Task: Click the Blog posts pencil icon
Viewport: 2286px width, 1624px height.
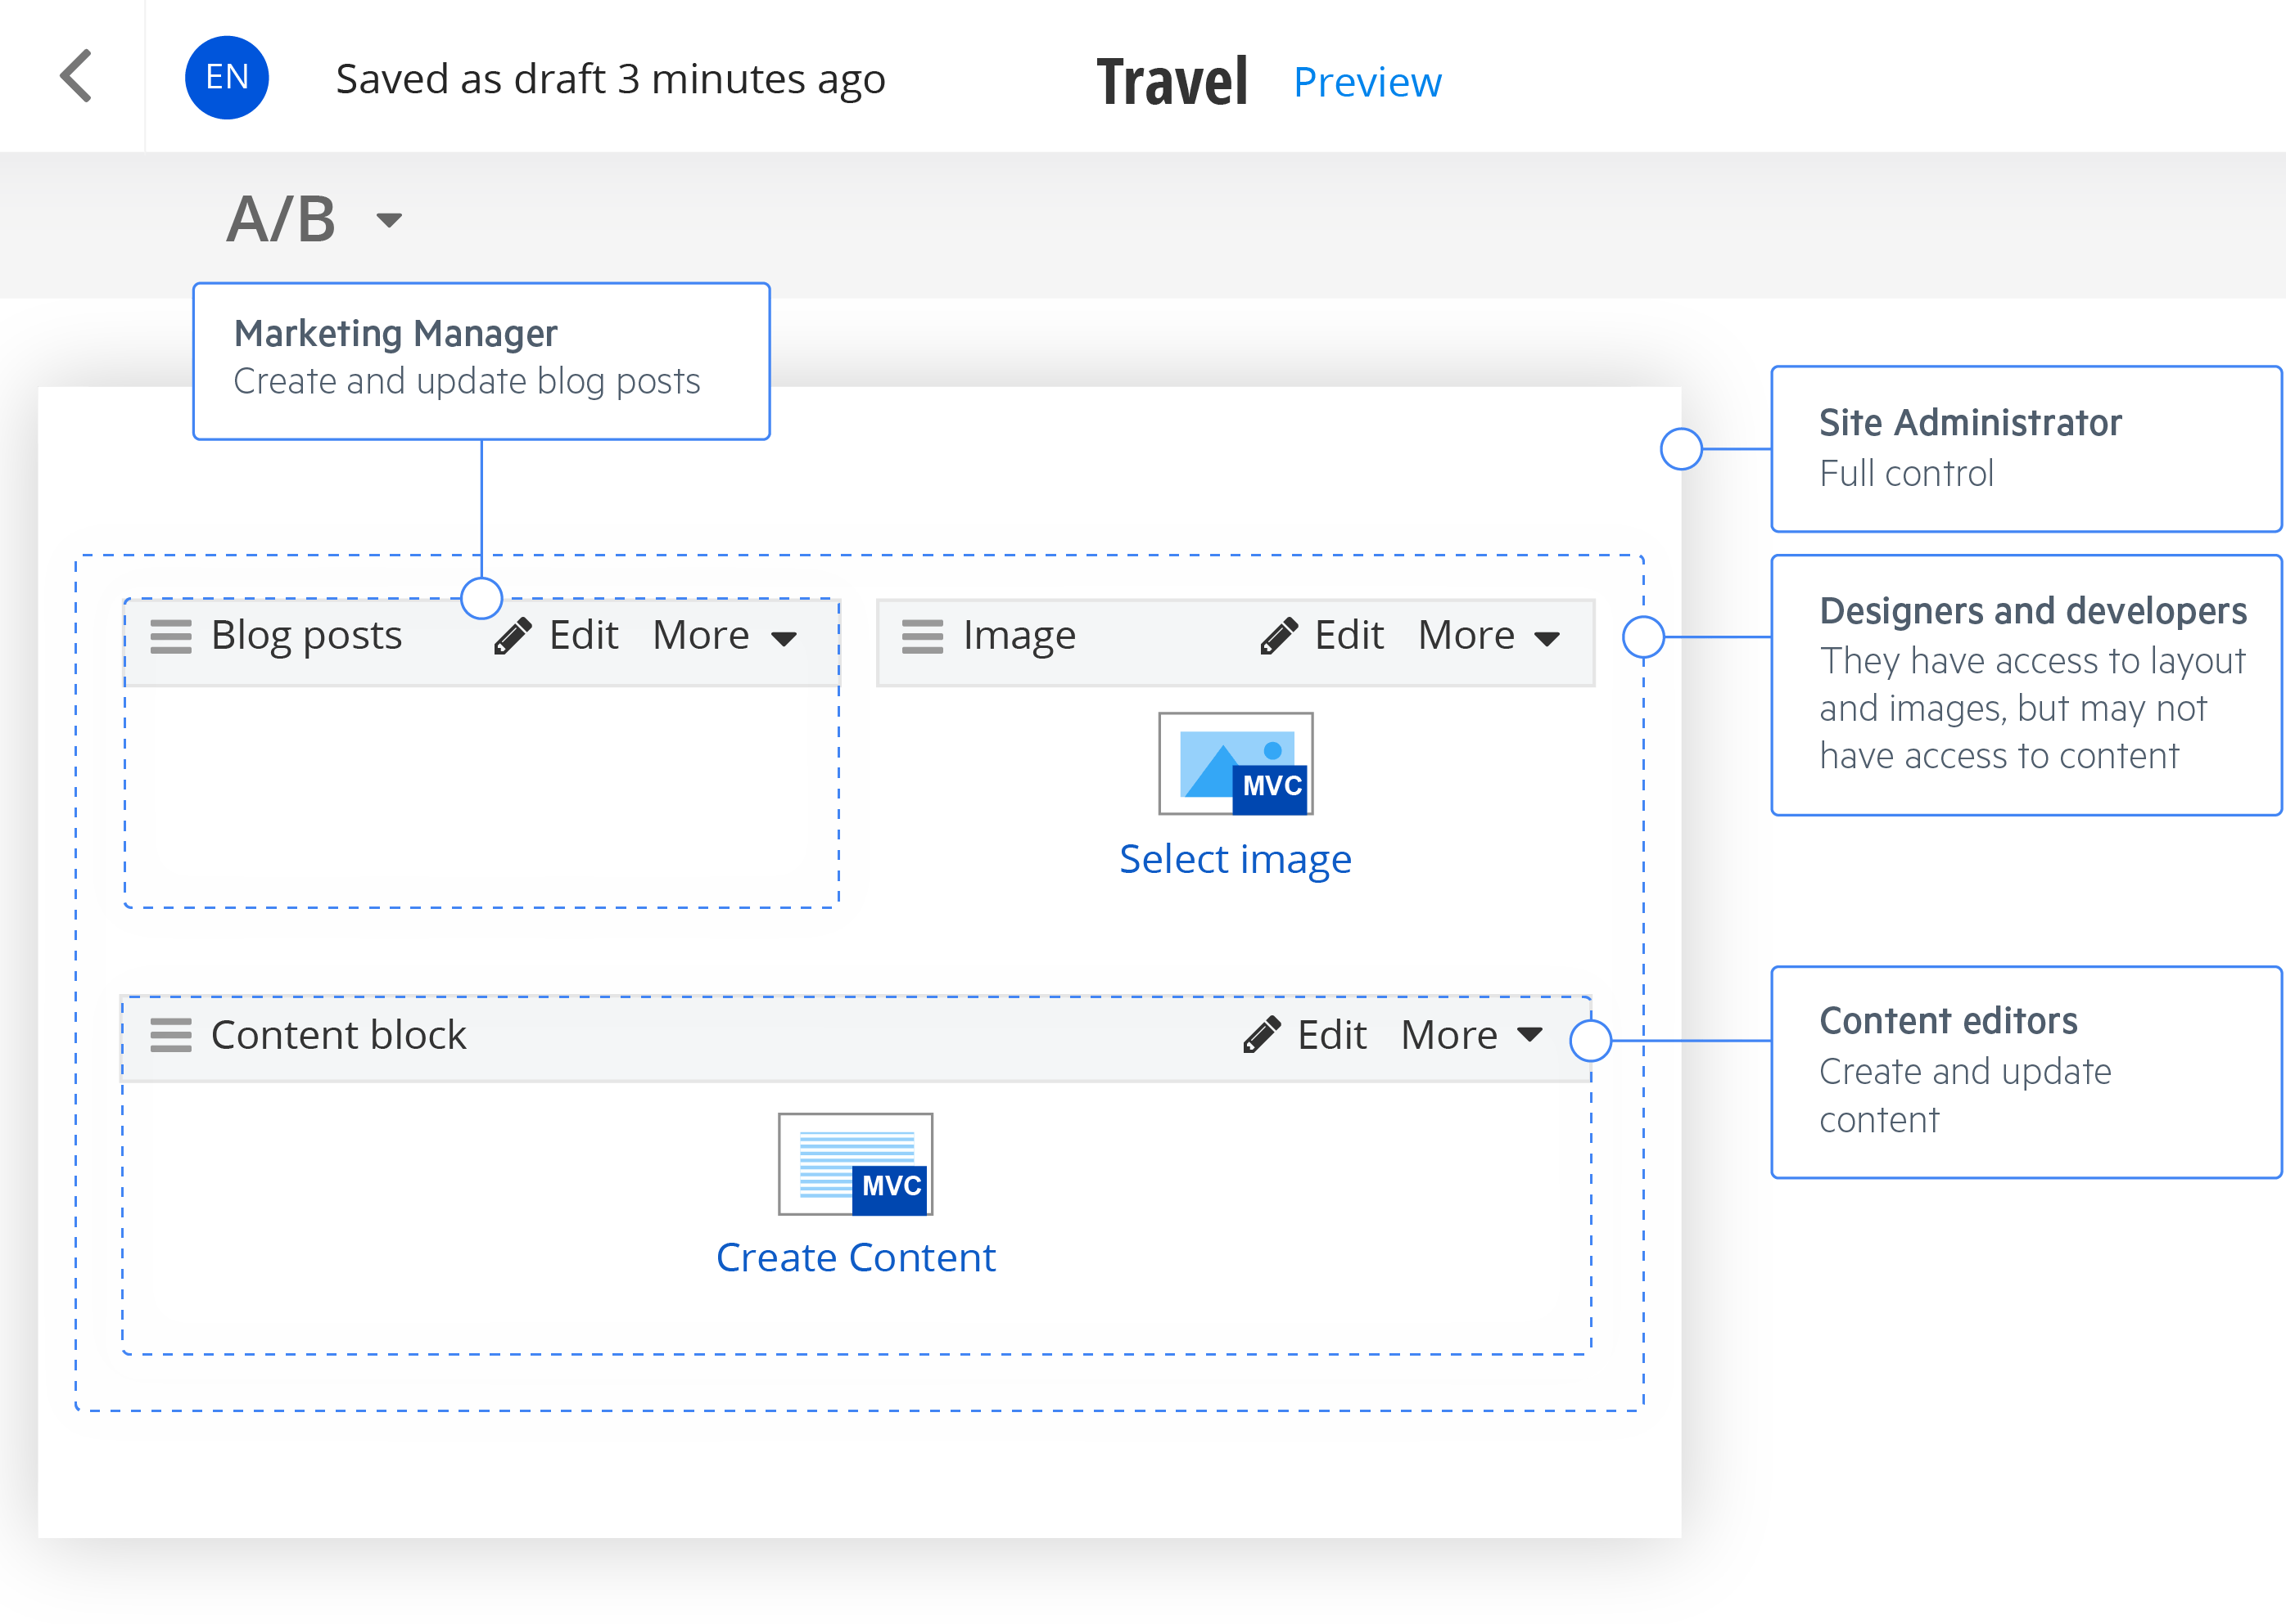Action: (x=513, y=636)
